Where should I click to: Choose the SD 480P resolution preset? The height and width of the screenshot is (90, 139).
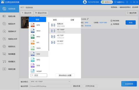click(x=65, y=42)
